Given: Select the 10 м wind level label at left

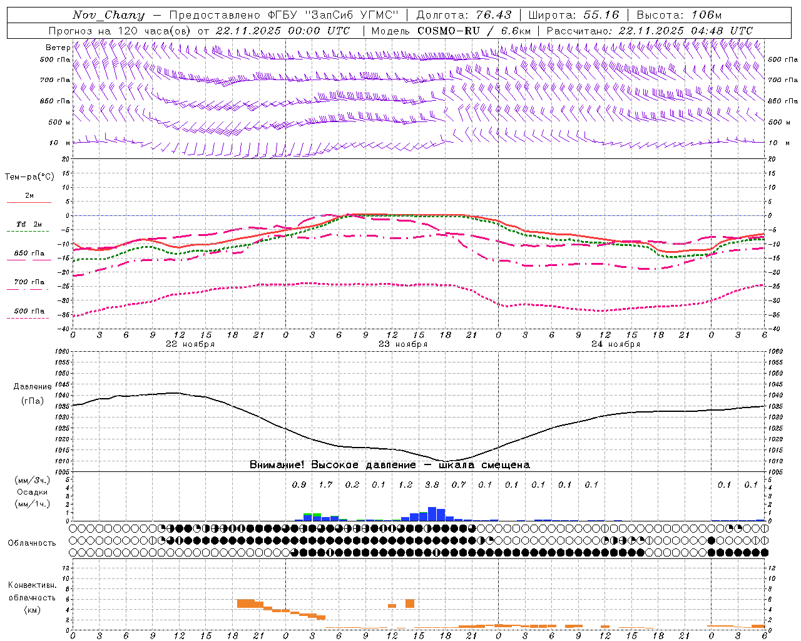Looking at the screenshot, I should 59,143.
